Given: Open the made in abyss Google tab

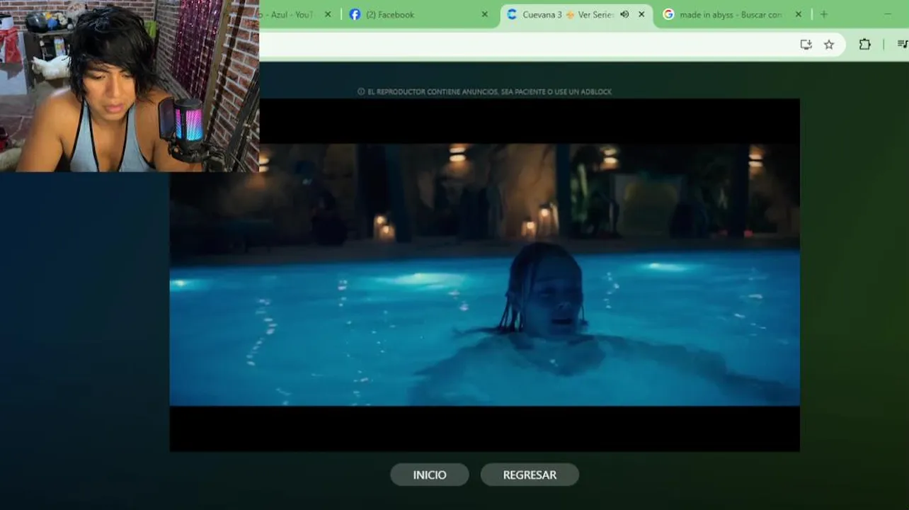Looking at the screenshot, I should click(733, 14).
